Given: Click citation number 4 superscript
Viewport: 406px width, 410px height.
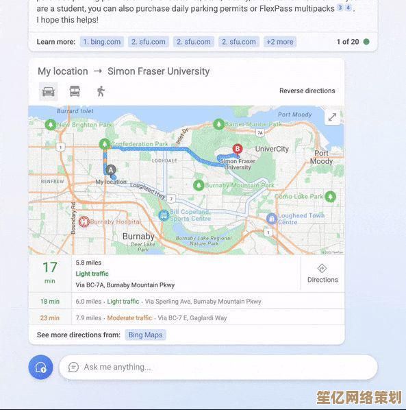Looking at the screenshot, I should (348, 8).
